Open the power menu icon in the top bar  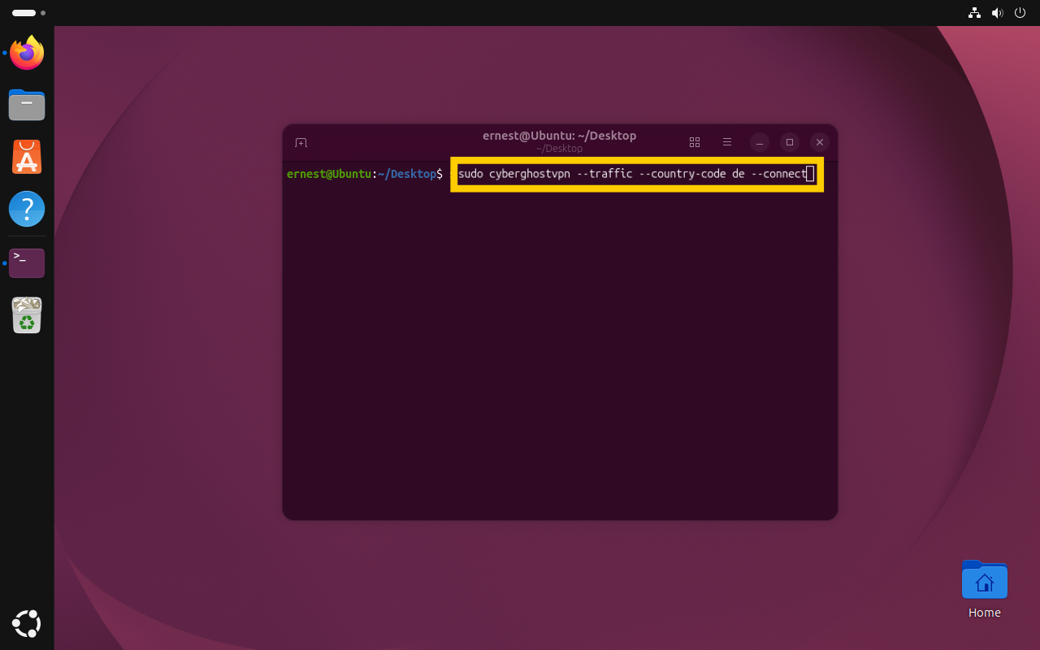pos(1020,13)
